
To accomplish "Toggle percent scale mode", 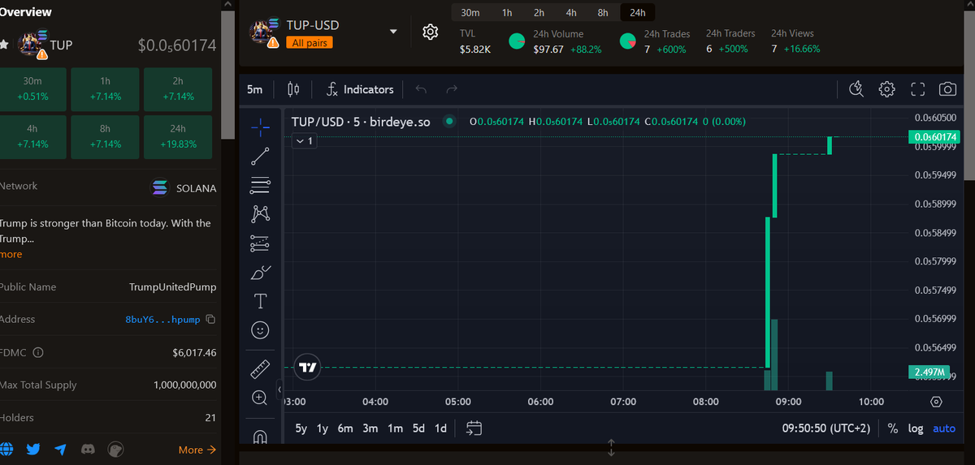I will click(893, 428).
